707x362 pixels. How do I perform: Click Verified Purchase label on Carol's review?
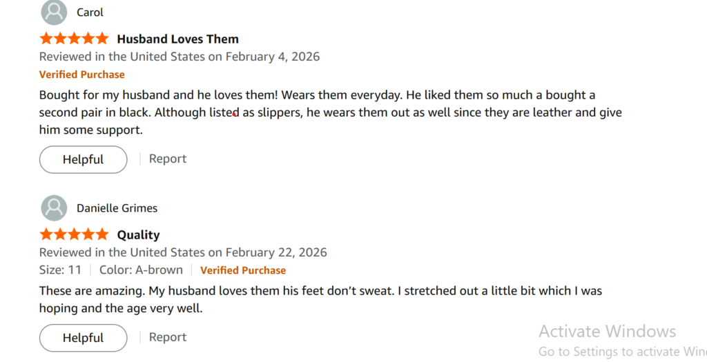[x=81, y=74]
